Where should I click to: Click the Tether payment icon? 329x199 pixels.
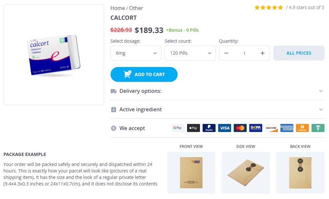318,128
